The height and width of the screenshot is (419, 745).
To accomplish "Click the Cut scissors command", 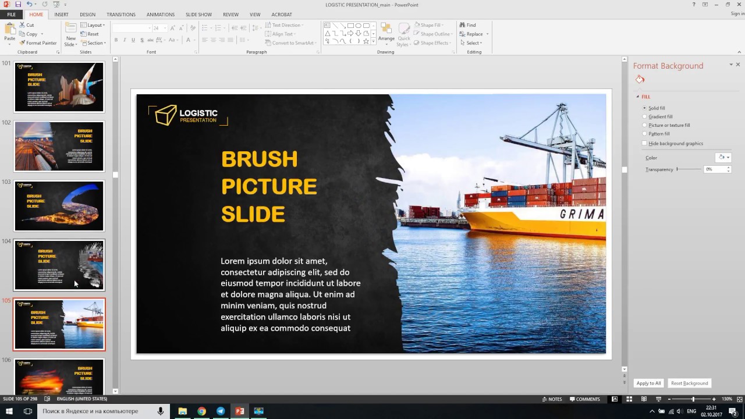I will pos(27,25).
